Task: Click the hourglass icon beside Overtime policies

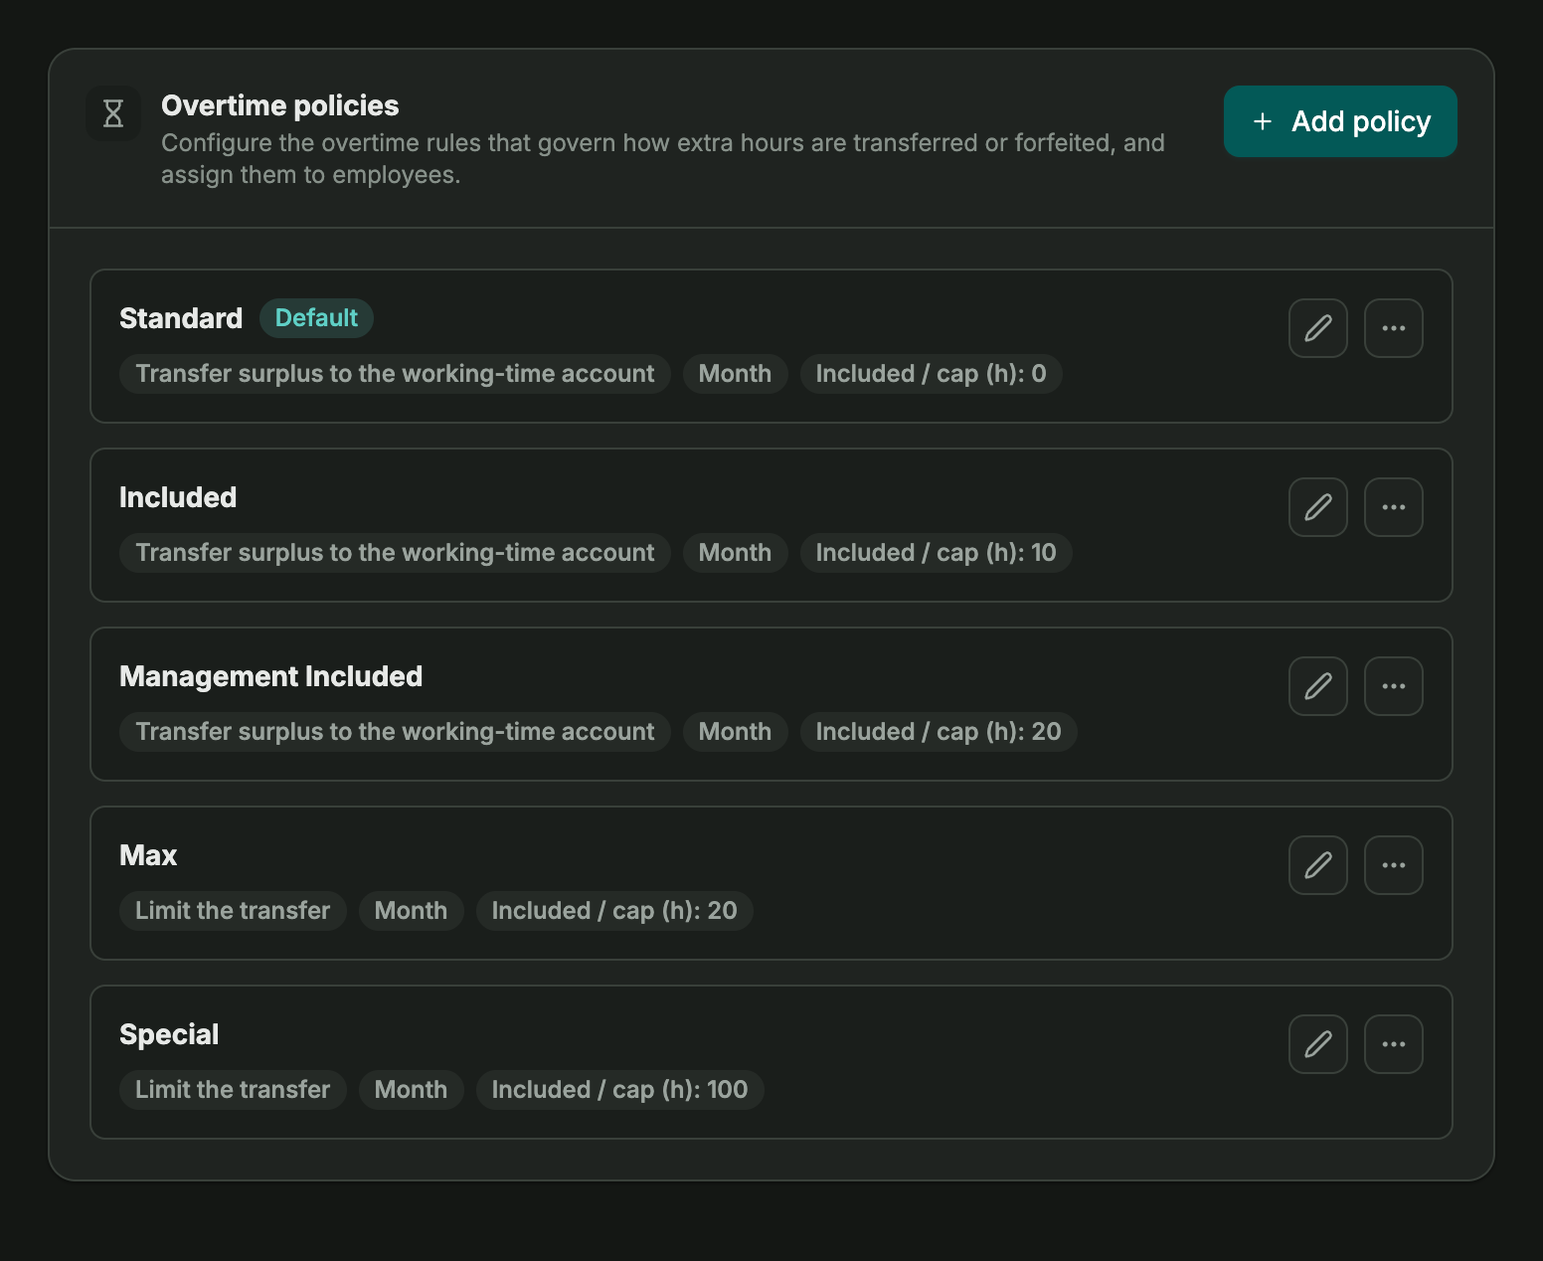Action: 113,113
